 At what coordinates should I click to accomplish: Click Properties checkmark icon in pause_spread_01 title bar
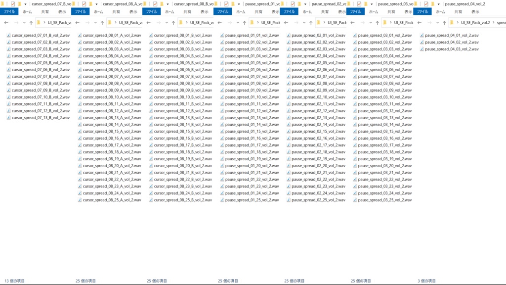[226, 4]
